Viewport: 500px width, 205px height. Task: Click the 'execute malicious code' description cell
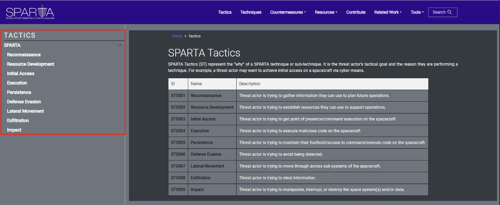(332, 131)
